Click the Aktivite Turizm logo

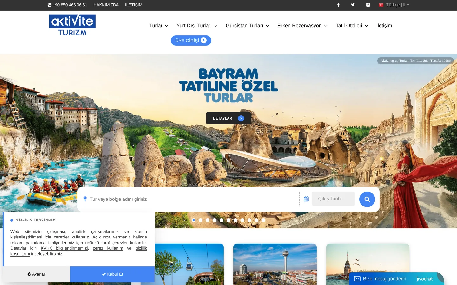tap(72, 25)
